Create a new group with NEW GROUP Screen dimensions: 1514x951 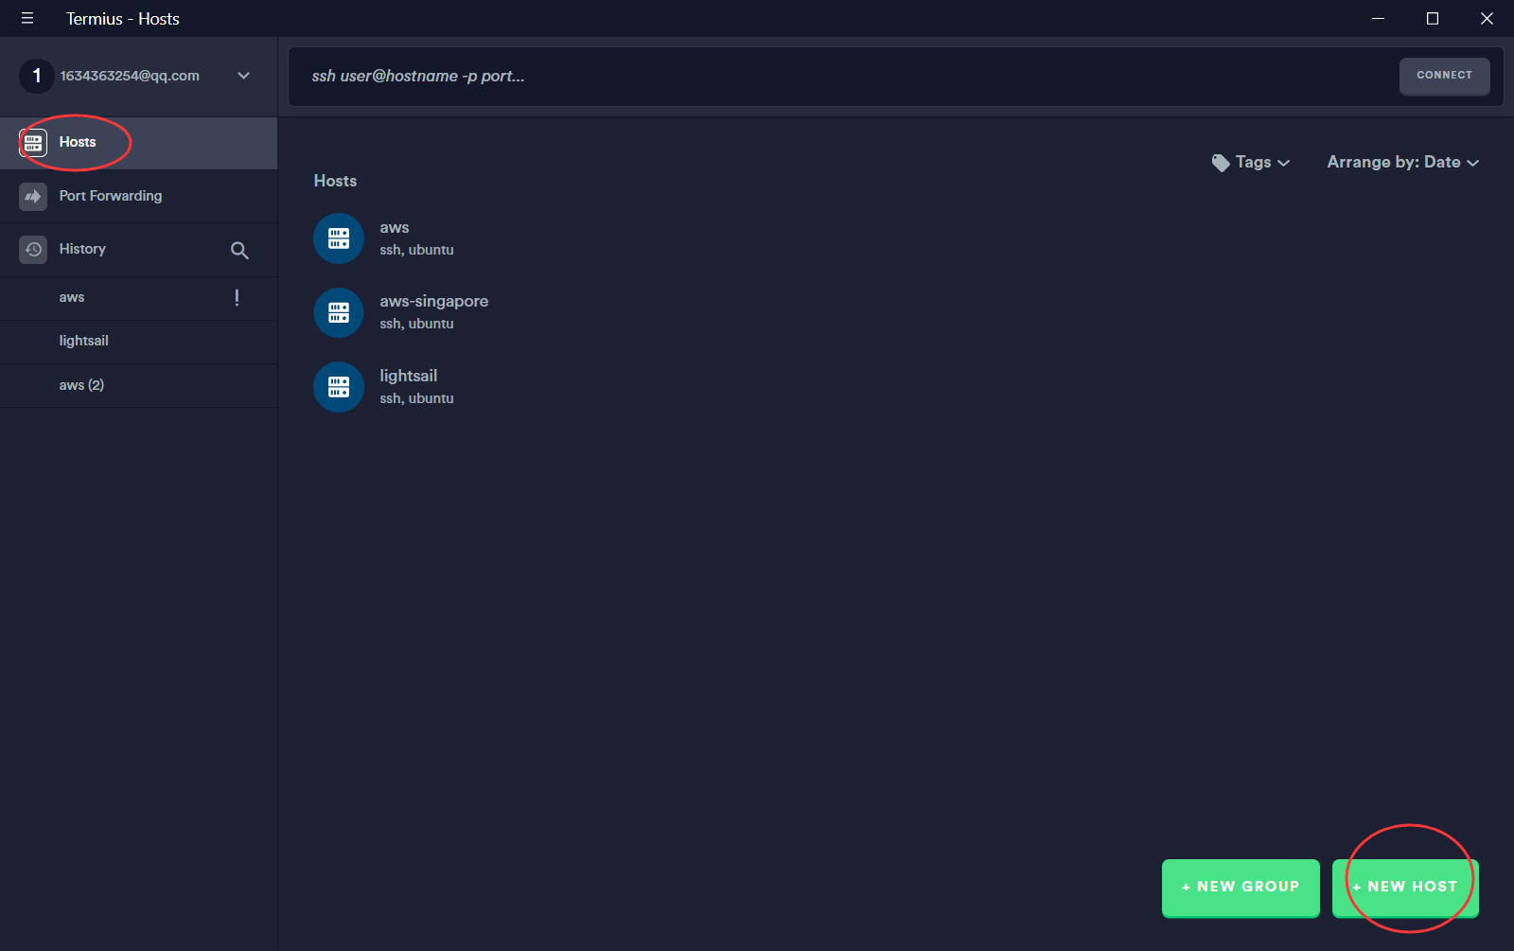pos(1241,888)
